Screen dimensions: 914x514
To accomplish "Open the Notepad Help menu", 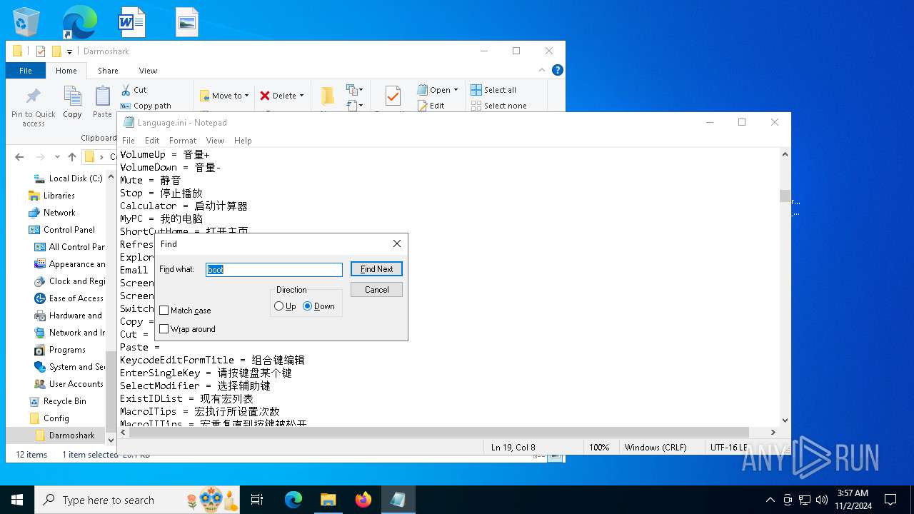I will (243, 141).
